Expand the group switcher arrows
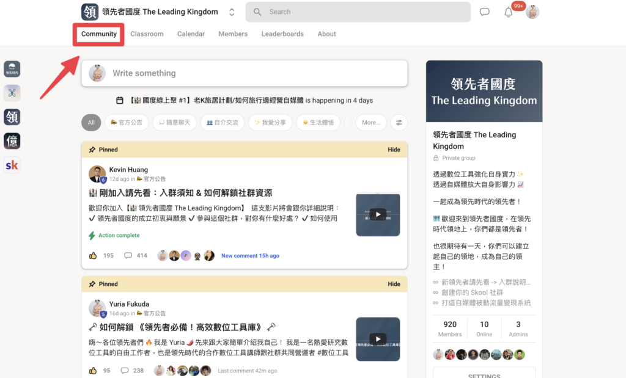 click(232, 12)
